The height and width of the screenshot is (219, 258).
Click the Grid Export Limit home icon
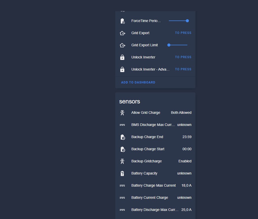point(123,45)
